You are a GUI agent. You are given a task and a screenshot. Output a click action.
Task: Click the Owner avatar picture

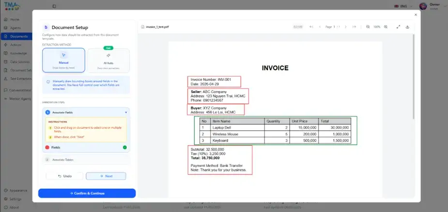[423, 6]
